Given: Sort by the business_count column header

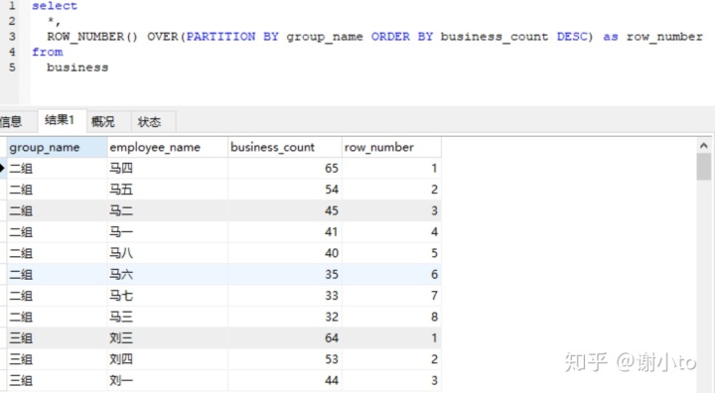Looking at the screenshot, I should tap(285, 147).
